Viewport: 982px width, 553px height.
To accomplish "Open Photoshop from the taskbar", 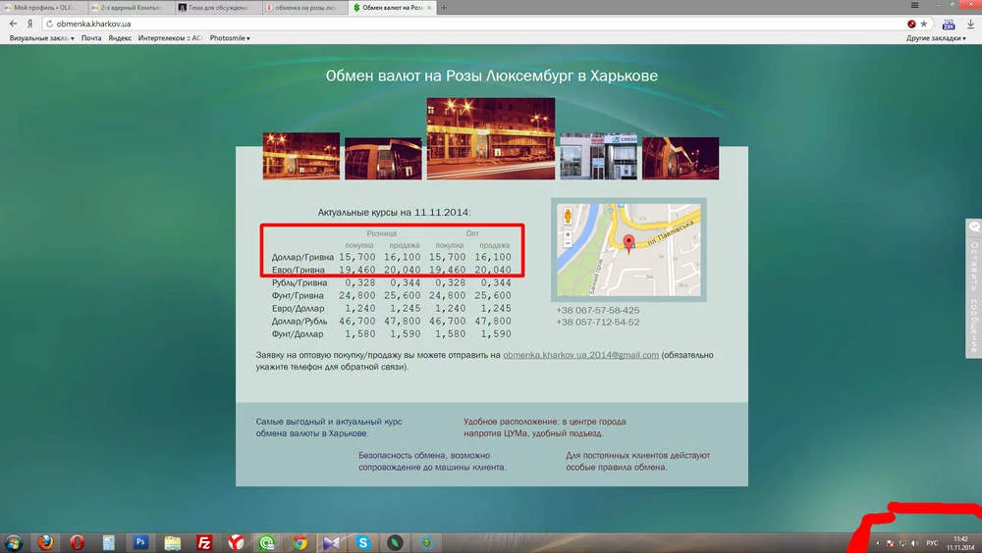I will 140,542.
